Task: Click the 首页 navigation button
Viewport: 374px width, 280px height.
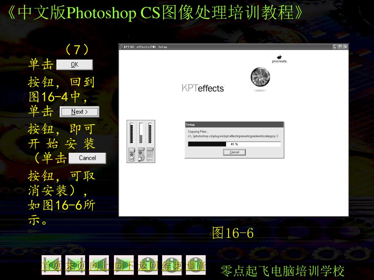Action: pos(51,265)
